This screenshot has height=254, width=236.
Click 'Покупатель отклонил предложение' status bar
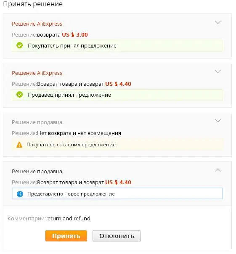[117, 145]
